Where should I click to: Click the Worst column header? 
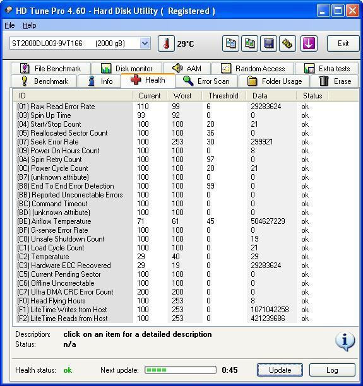184,95
